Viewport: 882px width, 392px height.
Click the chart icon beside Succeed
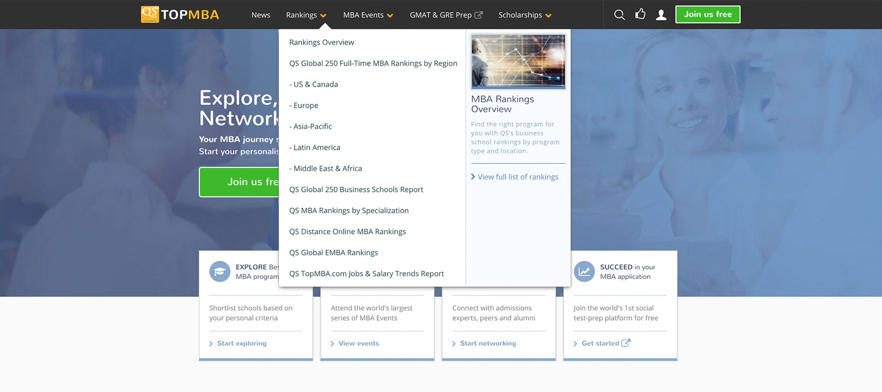click(584, 271)
